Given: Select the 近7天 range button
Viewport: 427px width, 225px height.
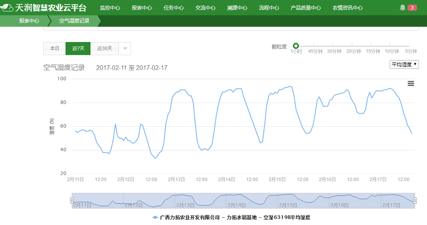Looking at the screenshot, I should 78,48.
